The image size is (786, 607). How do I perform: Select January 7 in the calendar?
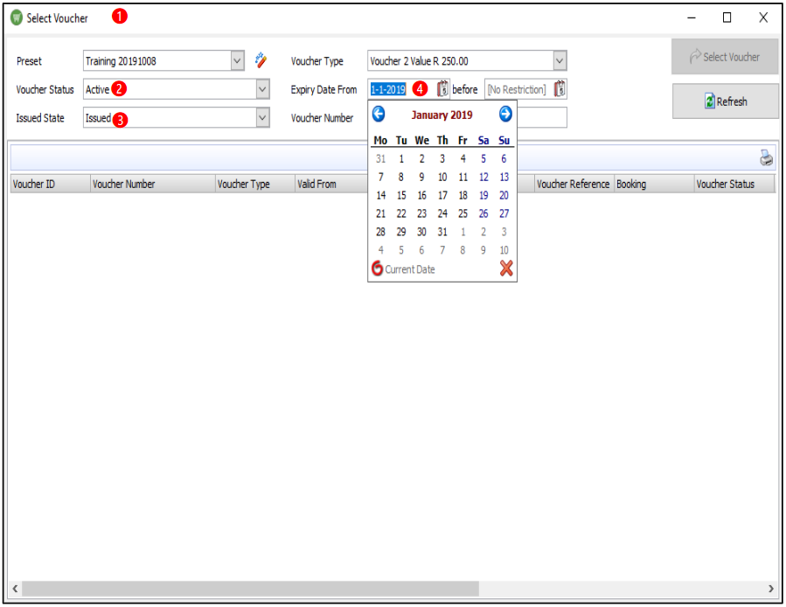coord(380,177)
